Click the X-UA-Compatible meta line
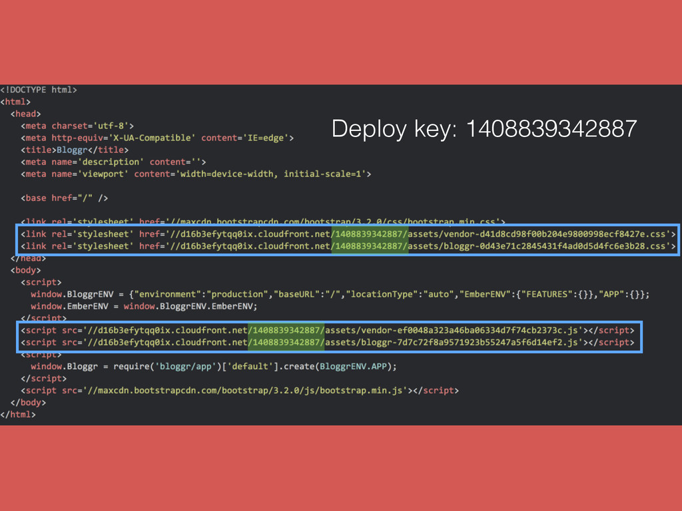The image size is (682, 511). click(x=157, y=138)
